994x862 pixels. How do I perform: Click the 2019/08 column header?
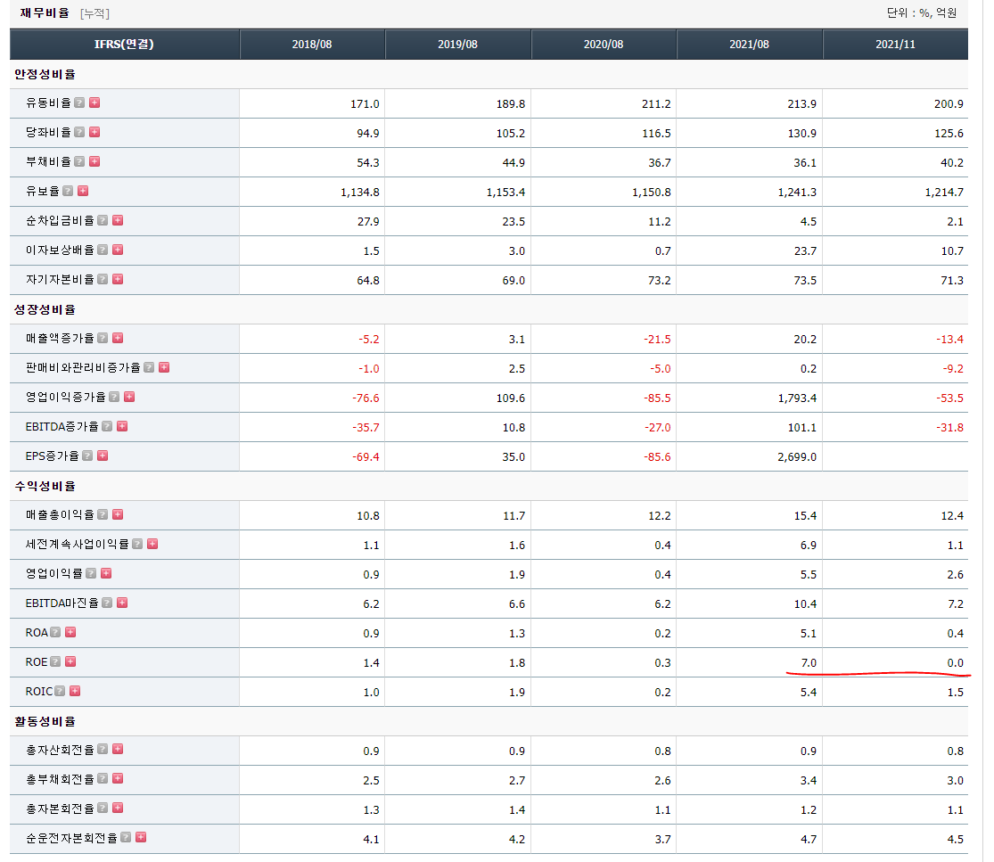[x=457, y=45]
